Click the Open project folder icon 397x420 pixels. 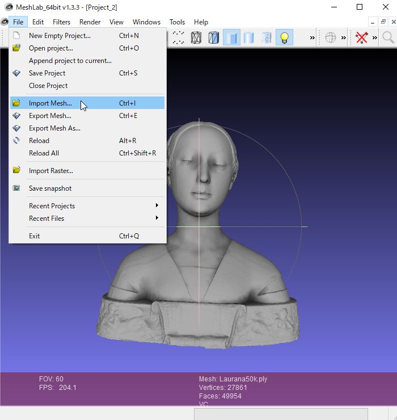[x=16, y=48]
